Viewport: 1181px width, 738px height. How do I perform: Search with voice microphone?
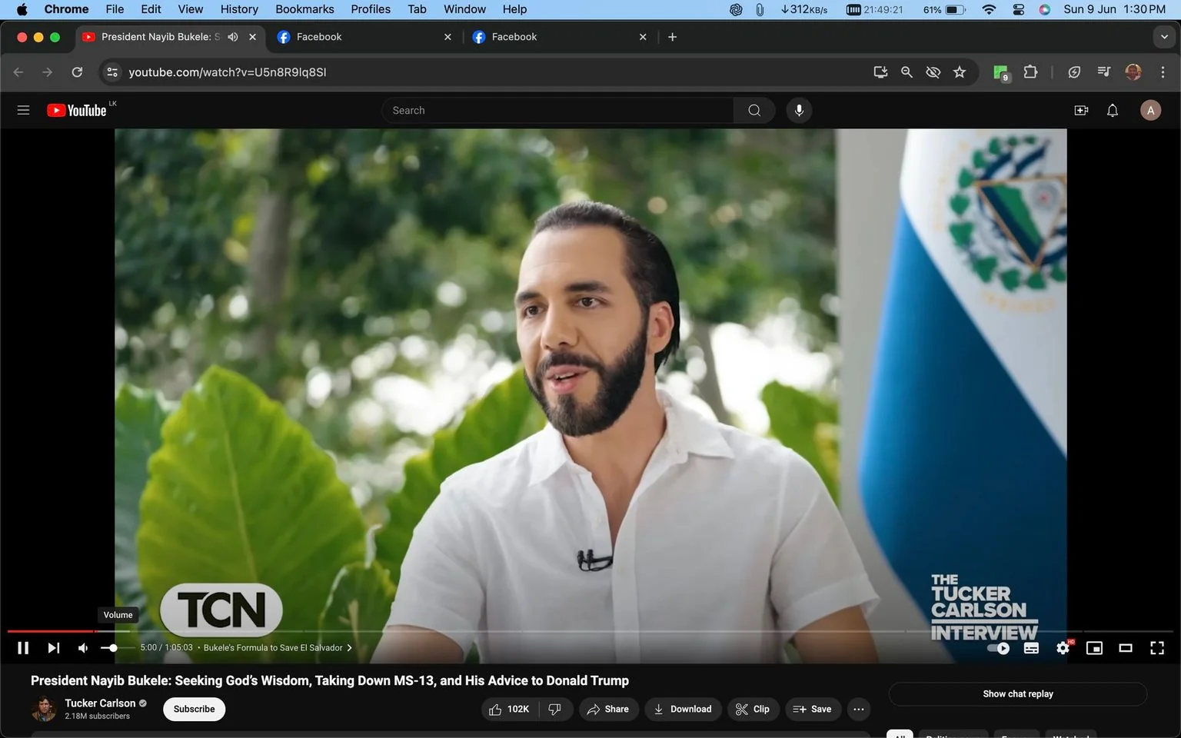[799, 110]
